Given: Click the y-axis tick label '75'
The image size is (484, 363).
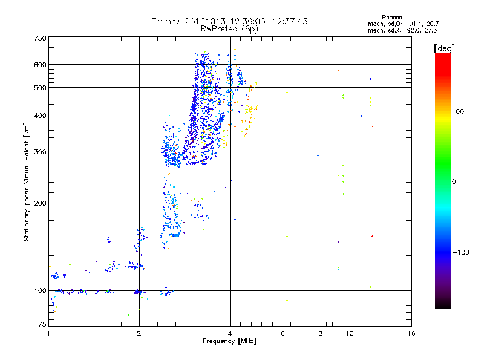Looking at the screenshot, I should 42,324.
